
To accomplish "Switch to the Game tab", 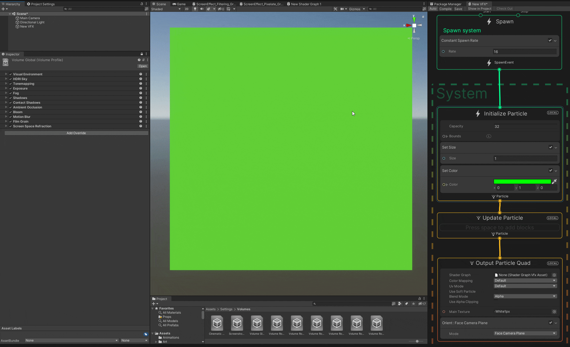I will (x=179, y=4).
